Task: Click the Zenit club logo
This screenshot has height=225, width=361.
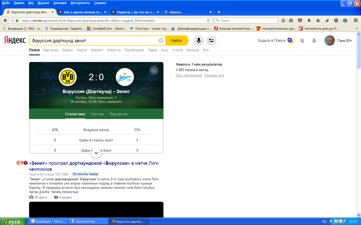Action: tap(125, 77)
